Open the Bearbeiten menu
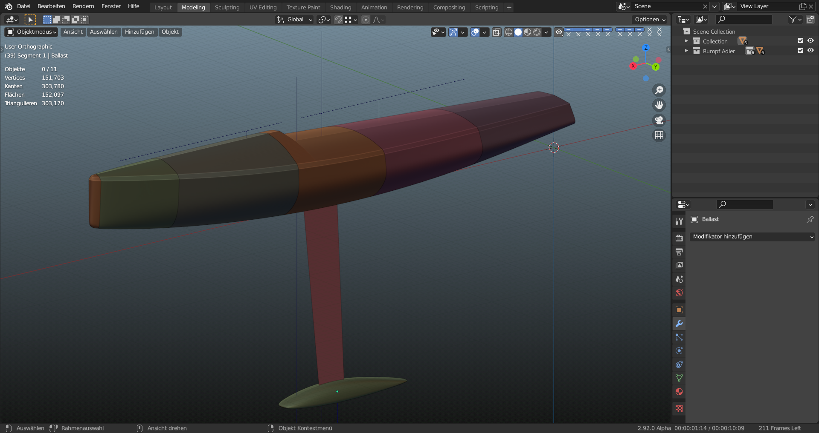Screen dimensions: 819x433 tap(51, 6)
